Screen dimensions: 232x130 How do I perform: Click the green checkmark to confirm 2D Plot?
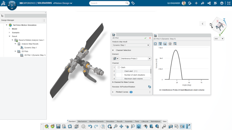click(145, 38)
